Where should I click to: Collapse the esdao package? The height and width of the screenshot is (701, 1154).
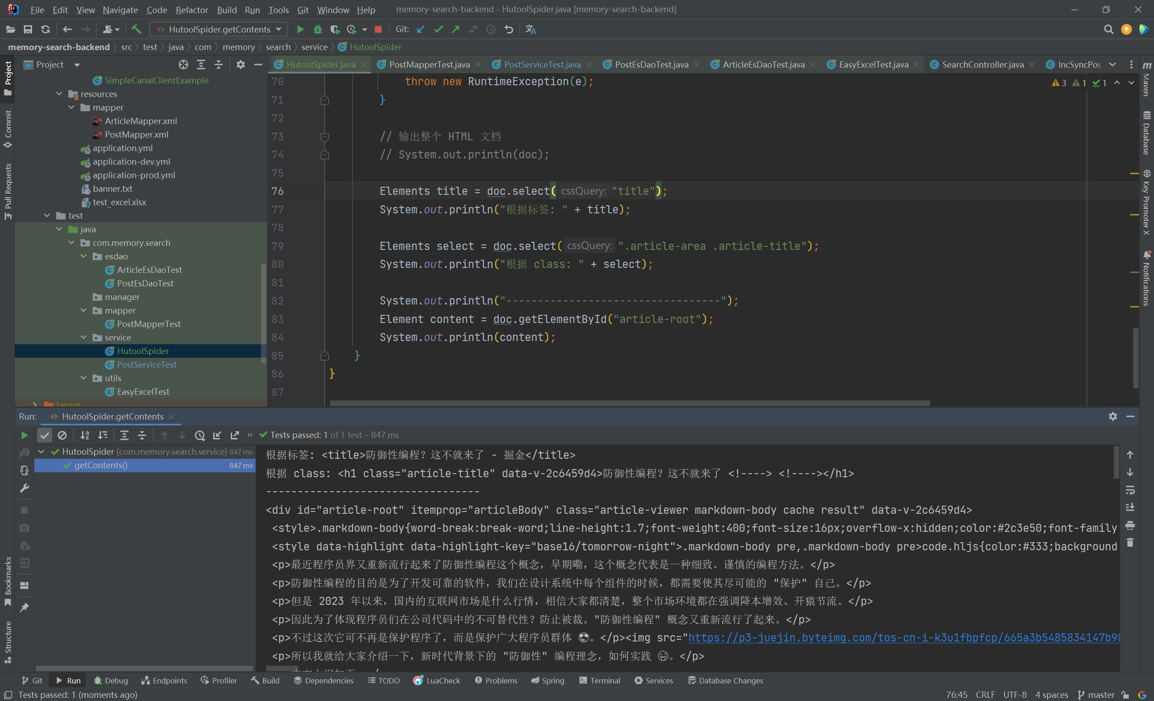point(83,256)
